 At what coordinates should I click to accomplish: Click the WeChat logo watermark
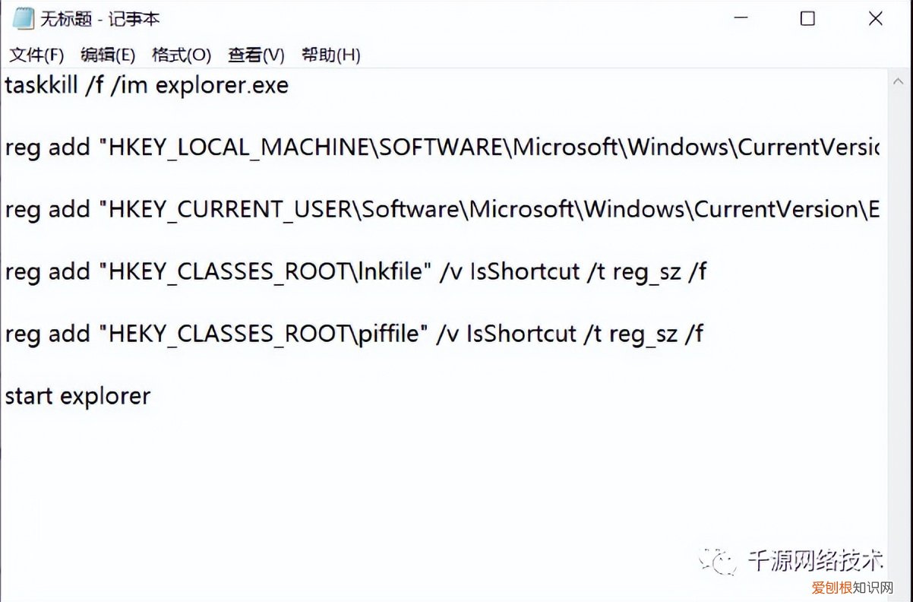click(718, 561)
